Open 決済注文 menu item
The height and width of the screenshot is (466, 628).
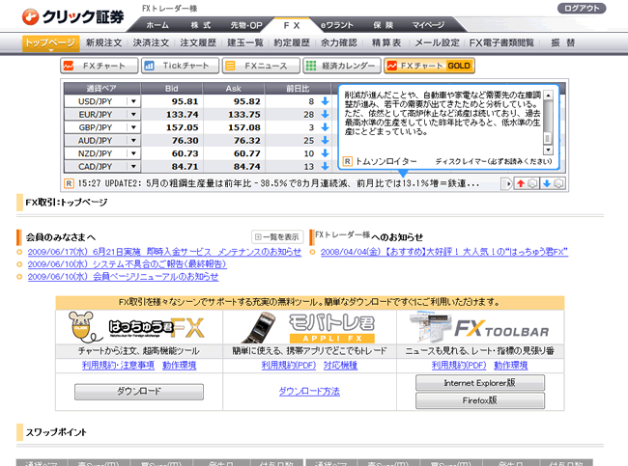(151, 42)
